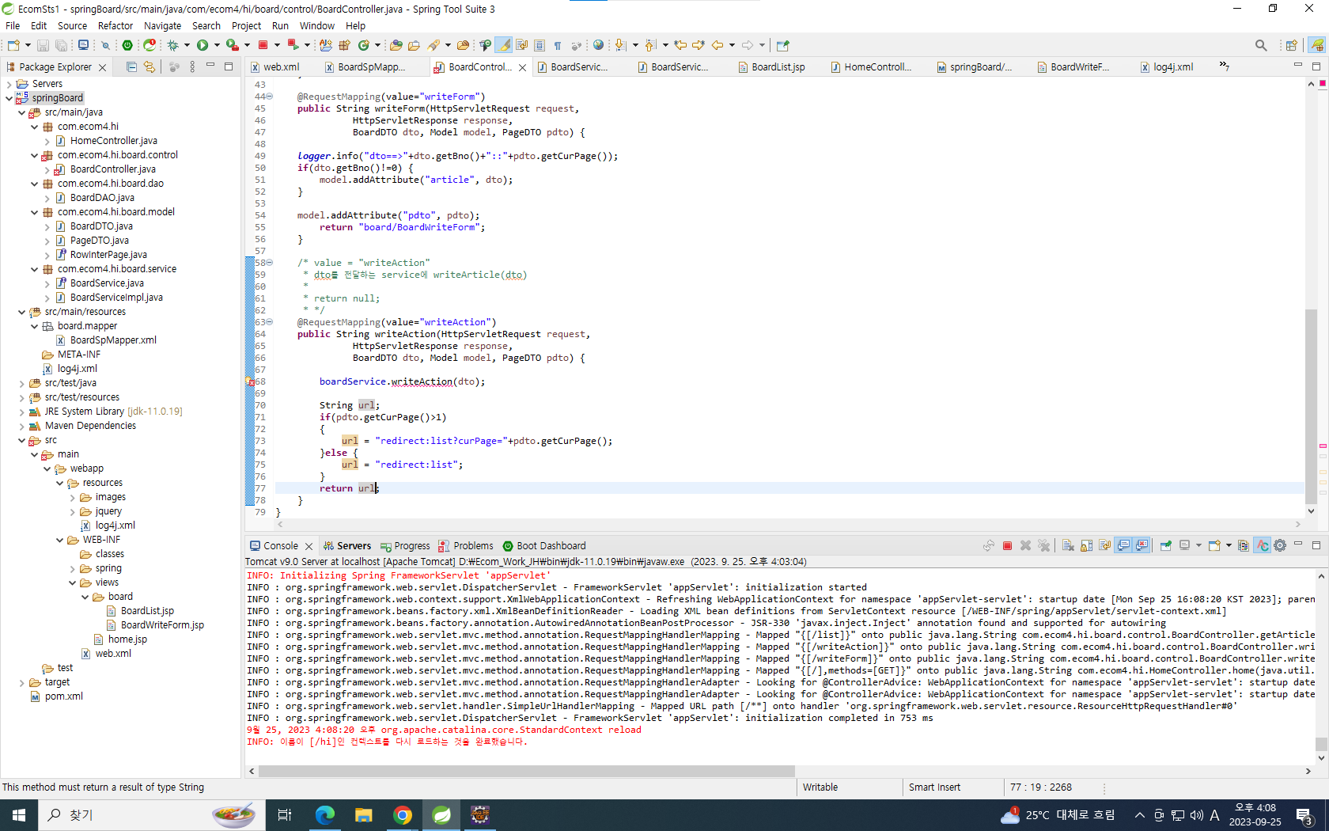
Task: Toggle Word Wrap in Console
Action: tap(1104, 546)
